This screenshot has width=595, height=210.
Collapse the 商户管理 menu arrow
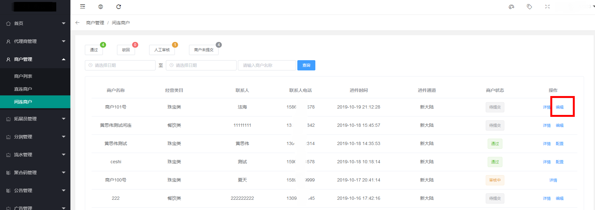64,59
